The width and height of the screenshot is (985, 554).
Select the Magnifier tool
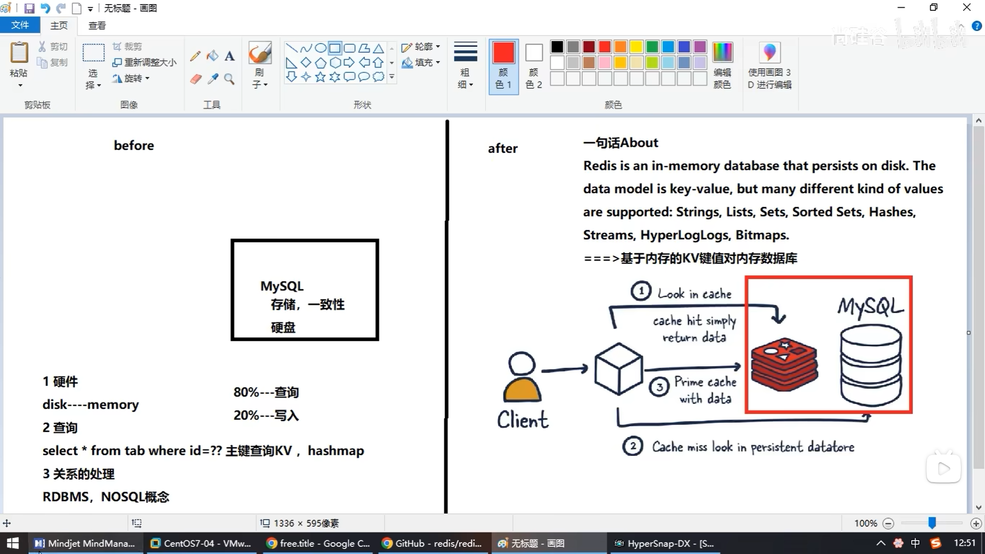point(229,79)
